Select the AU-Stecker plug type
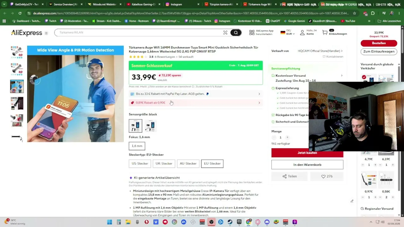 pyautogui.click(x=188, y=164)
